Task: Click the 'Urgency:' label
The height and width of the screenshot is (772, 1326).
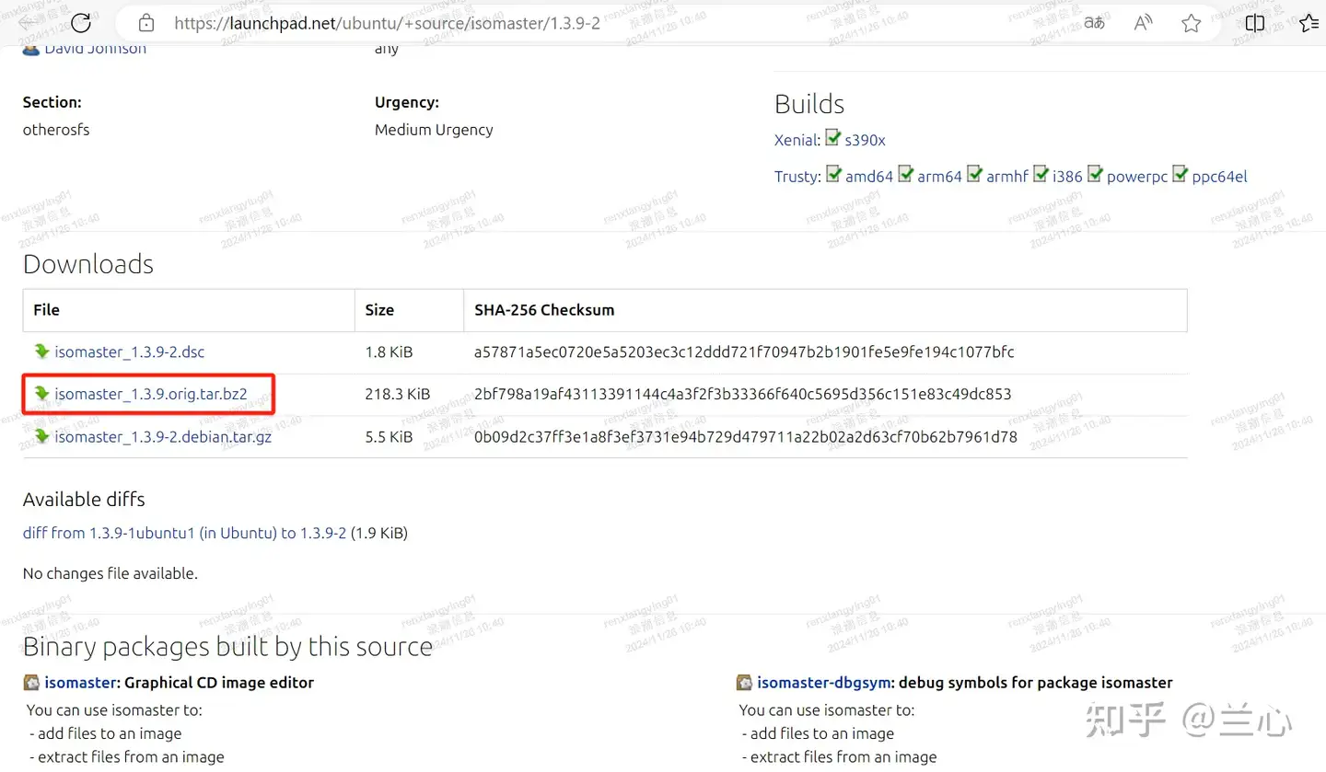Action: (407, 102)
